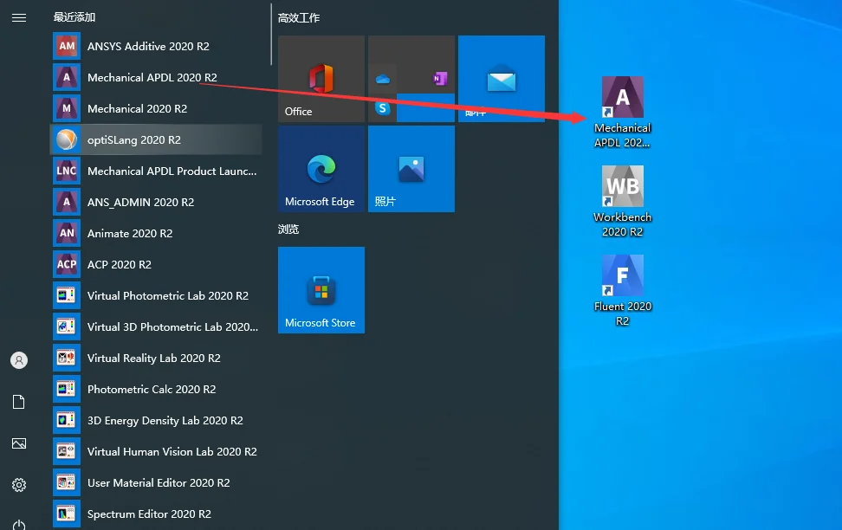This screenshot has height=530, width=842.
Task: Open ANSYS Additive 2020 R2 icon
Action: pos(67,46)
